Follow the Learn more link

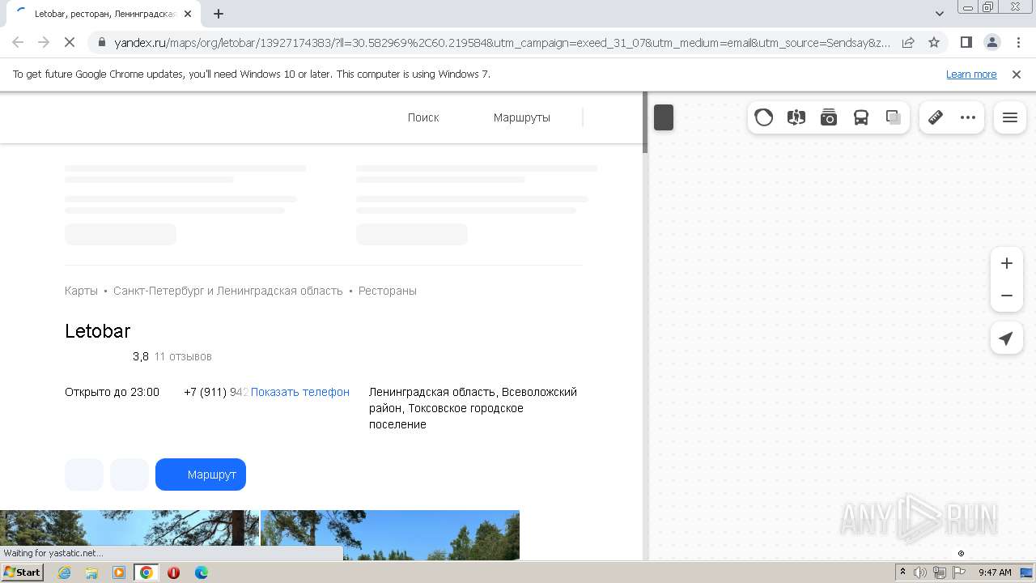[971, 74]
